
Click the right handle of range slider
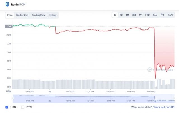tap(175, 98)
